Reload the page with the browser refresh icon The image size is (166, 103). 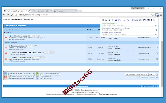11,15
